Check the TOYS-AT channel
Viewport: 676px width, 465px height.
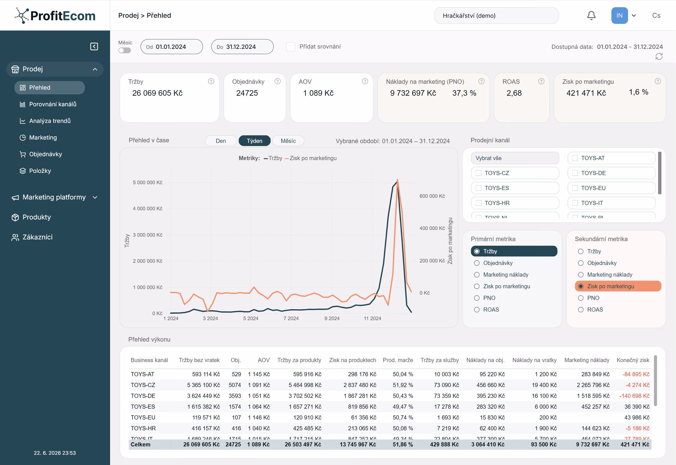point(575,158)
